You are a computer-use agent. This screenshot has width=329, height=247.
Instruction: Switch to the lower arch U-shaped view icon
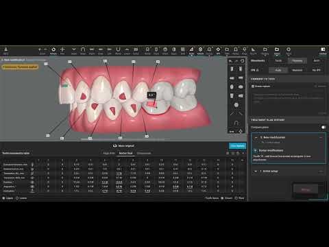coord(118,51)
